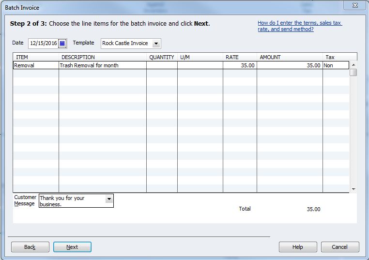Viewport: 369px width, 260px height.
Task: Click the Trash Removal description cell
Action: tap(102, 65)
